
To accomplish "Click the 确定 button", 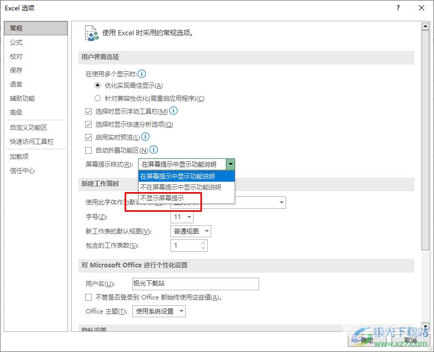I will point(367,340).
